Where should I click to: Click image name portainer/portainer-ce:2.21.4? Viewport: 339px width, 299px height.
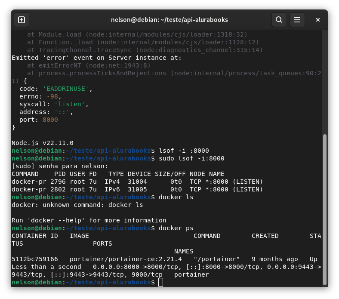[x=126, y=259]
